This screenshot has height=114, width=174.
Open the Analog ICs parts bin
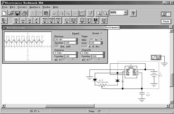45,20
